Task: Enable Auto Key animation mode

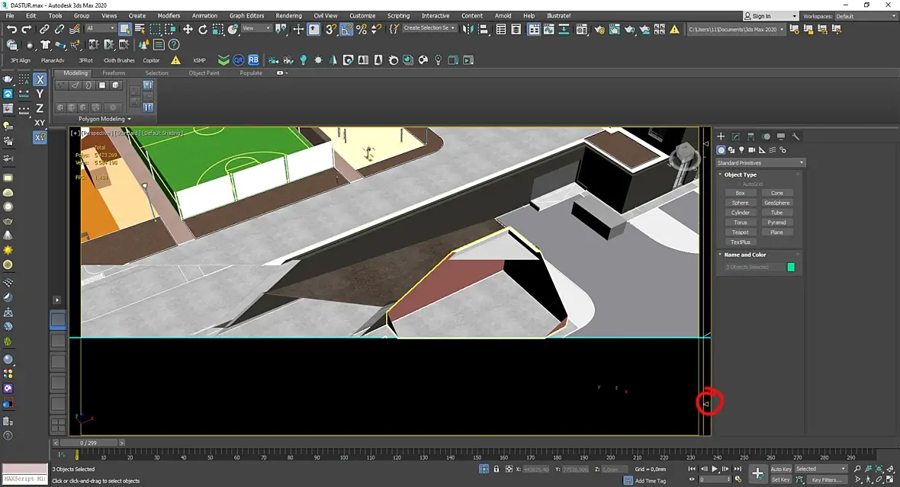Action: [780, 469]
